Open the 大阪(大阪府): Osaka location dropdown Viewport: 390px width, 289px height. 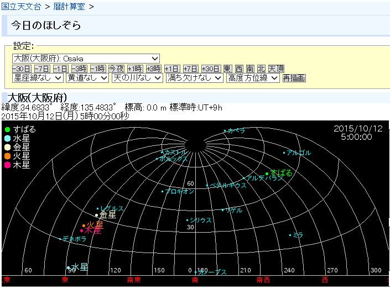tap(86, 59)
